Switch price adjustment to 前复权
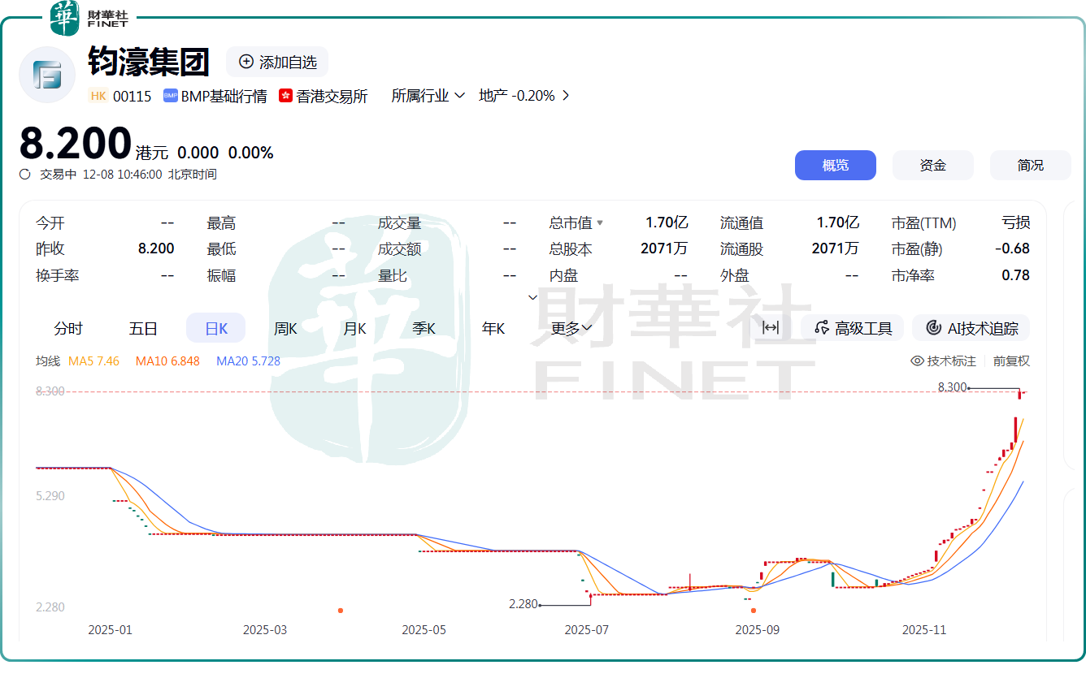Screen dimensions: 1086x678 pyautogui.click(x=1010, y=361)
